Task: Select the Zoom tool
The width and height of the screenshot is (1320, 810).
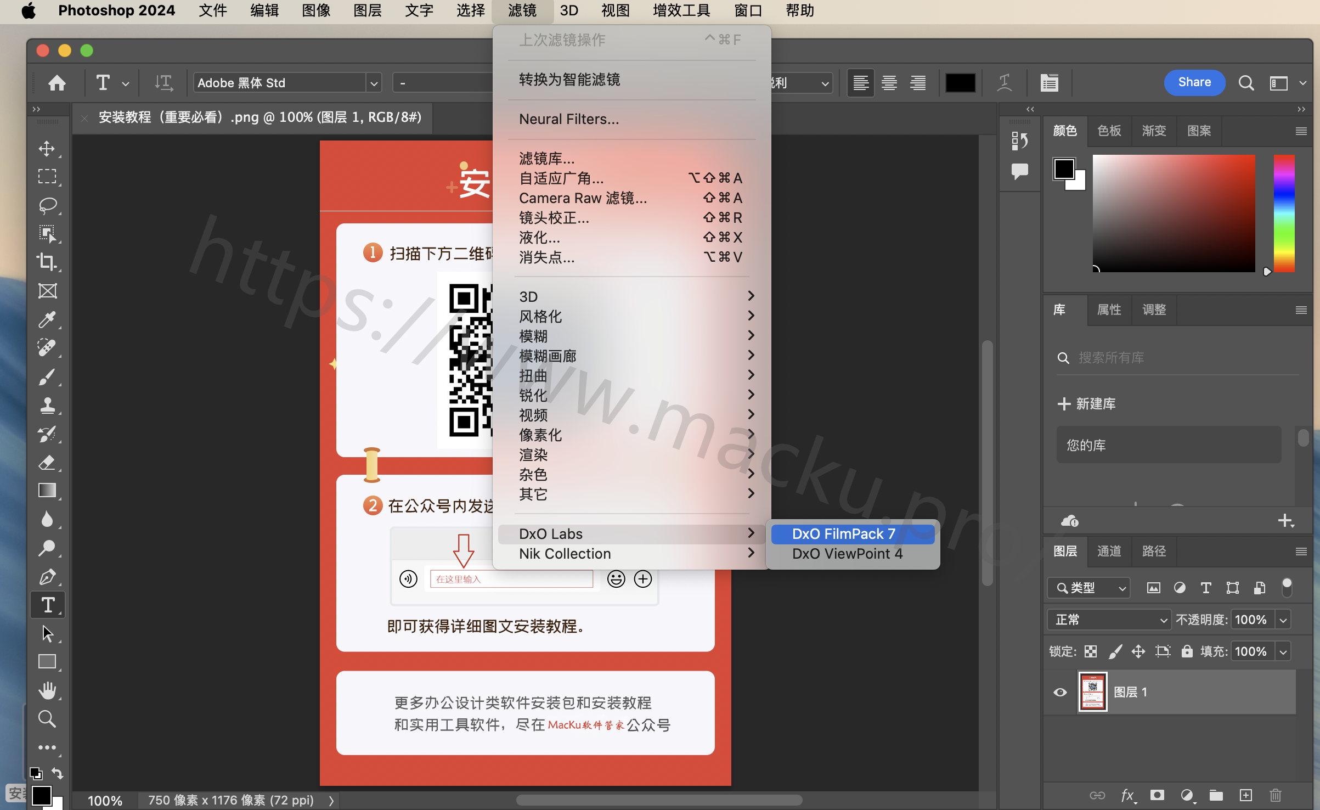Action: point(47,719)
